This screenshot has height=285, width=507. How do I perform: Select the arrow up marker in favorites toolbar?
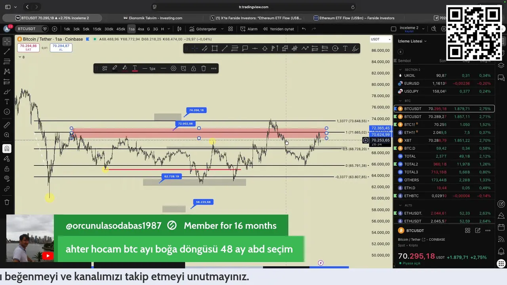265,48
